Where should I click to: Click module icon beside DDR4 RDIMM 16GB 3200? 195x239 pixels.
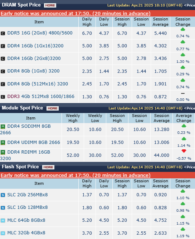tap(3, 152)
